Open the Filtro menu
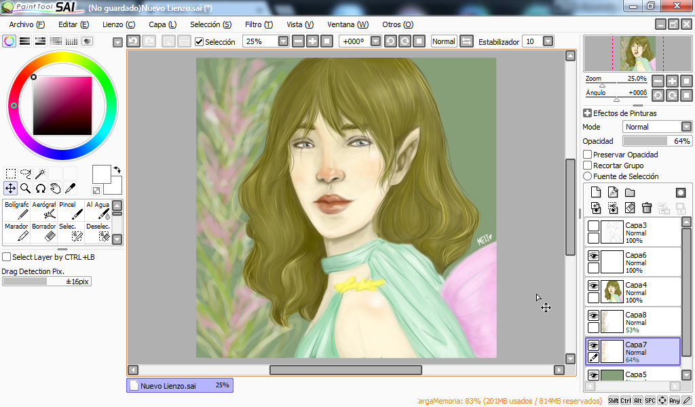The height and width of the screenshot is (407, 695). tap(259, 24)
